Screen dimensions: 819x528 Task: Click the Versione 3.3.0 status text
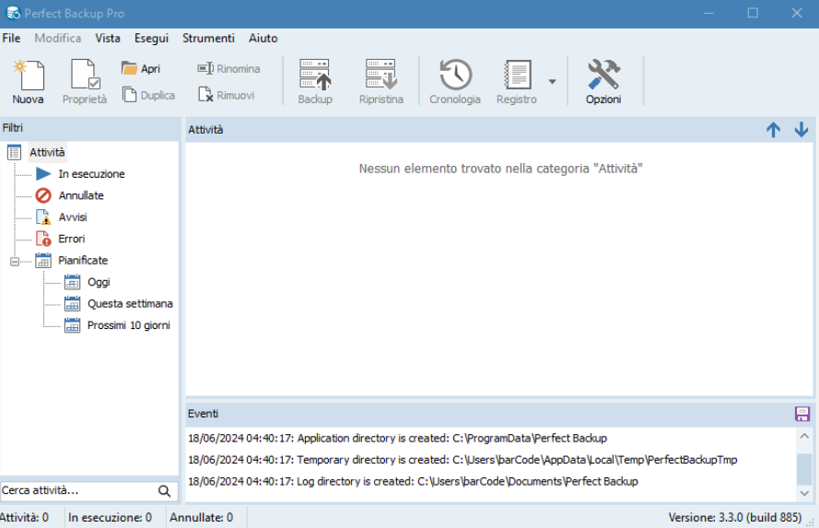coord(735,518)
